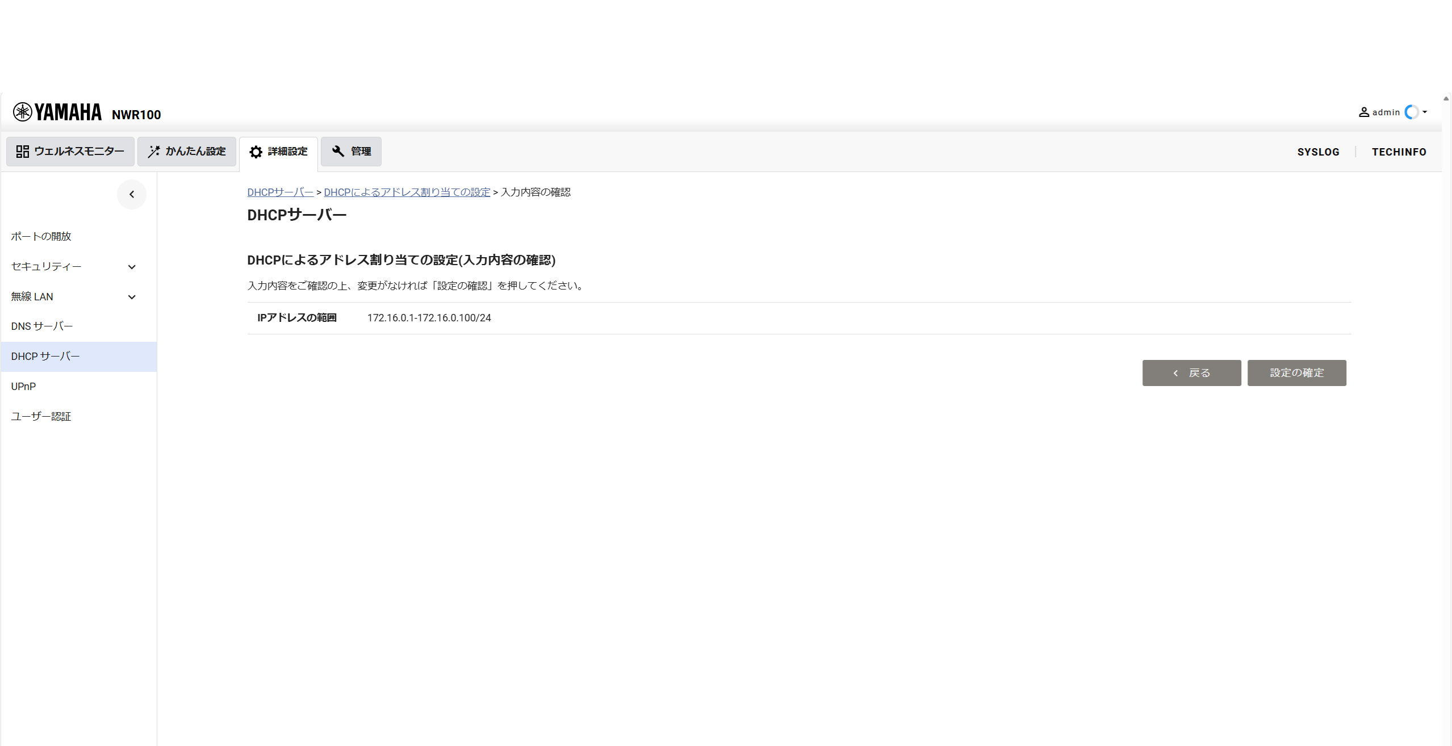
Task: Click the scrollbar up arrow at right edge
Action: click(1446, 99)
